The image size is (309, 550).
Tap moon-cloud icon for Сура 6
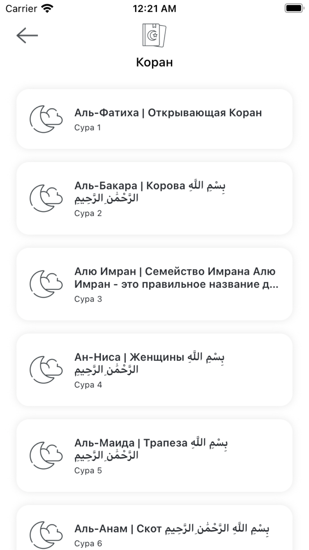pyautogui.click(x=46, y=535)
